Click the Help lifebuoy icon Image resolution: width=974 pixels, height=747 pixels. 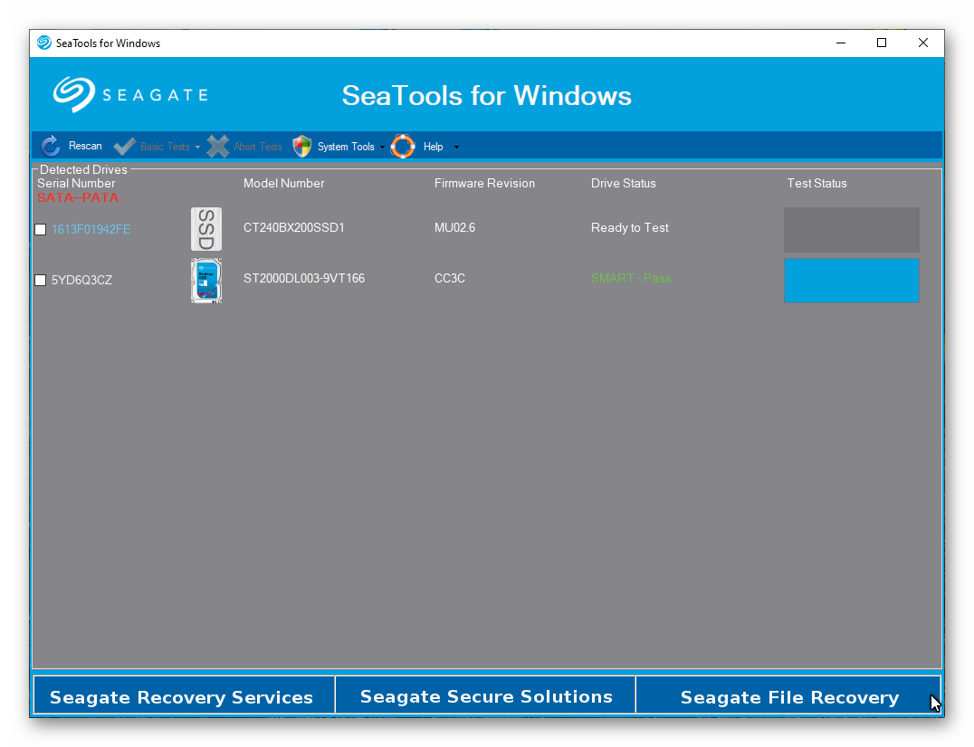click(x=403, y=147)
